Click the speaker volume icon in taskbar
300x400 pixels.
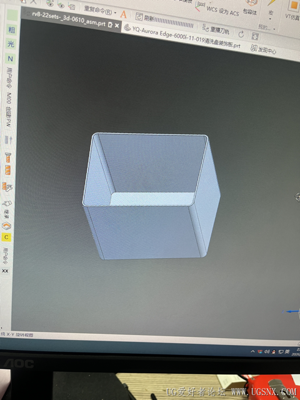[x=267, y=352]
